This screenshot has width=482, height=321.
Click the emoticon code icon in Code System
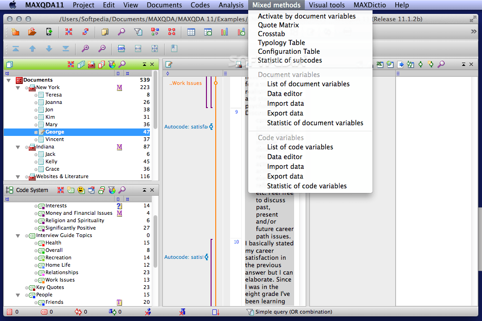pos(81,190)
